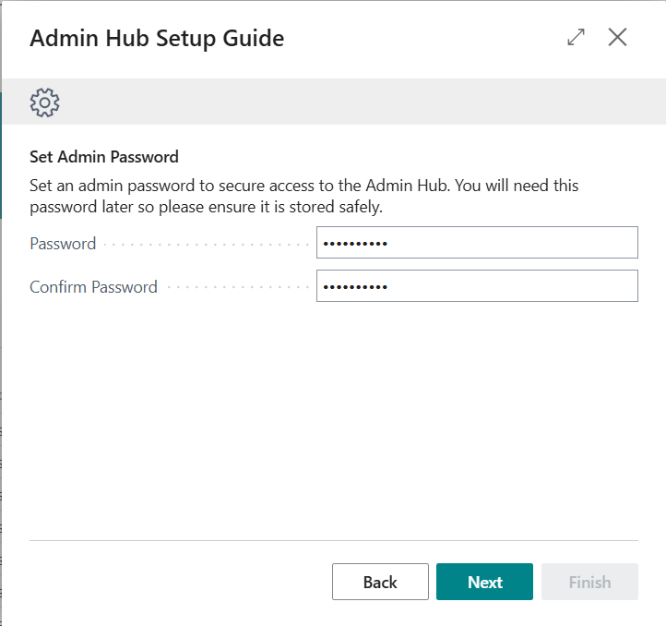Proceed with the Next button

(484, 582)
